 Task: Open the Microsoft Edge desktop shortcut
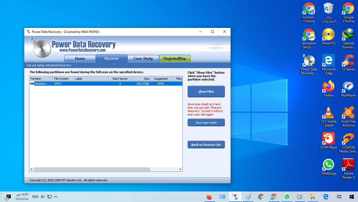point(329,65)
